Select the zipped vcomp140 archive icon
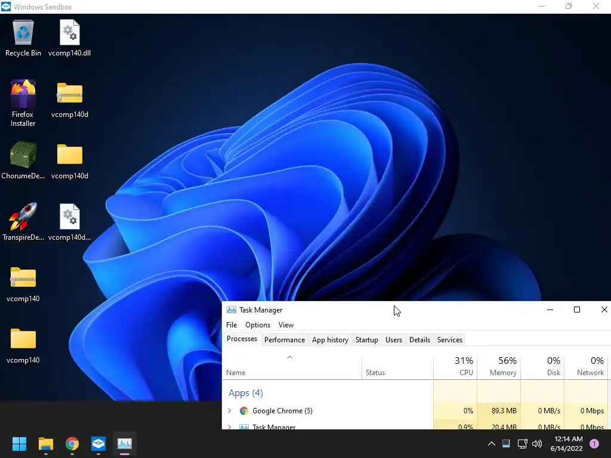This screenshot has height=458, width=611. 23,283
